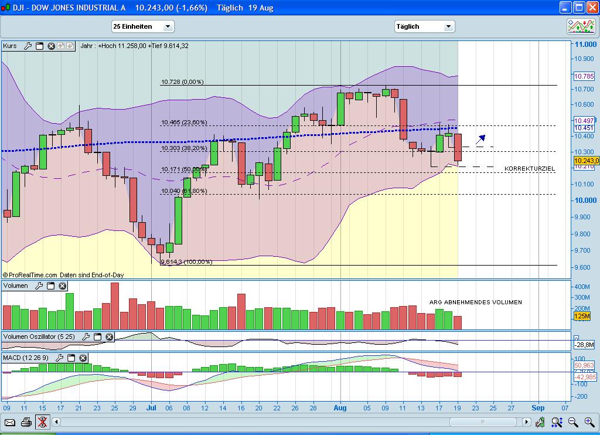Viewport: 600px width, 435px height.
Task: Click the -28,8M oscillator value tag
Action: (x=584, y=345)
